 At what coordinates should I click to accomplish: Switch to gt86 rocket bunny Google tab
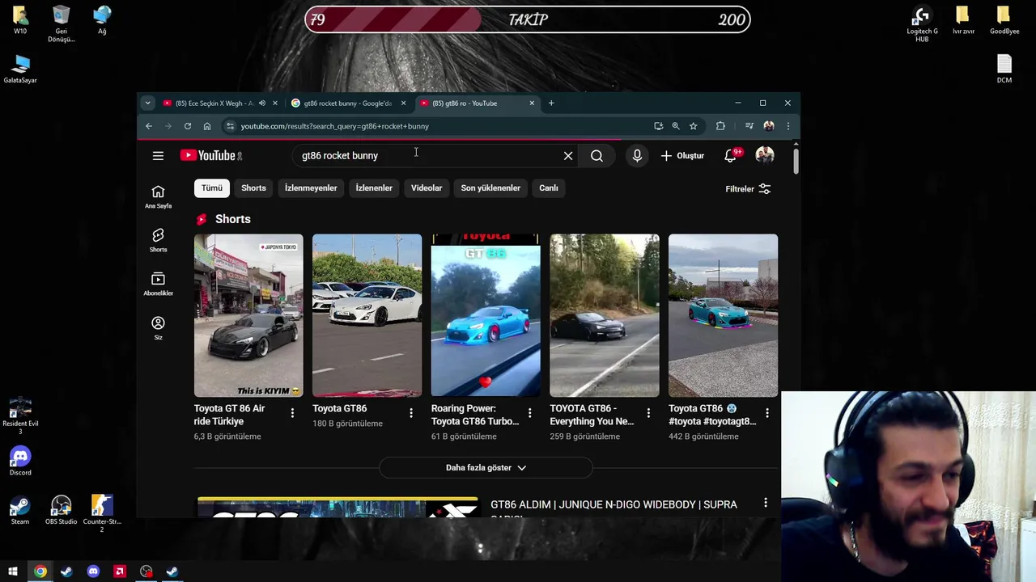point(348,103)
